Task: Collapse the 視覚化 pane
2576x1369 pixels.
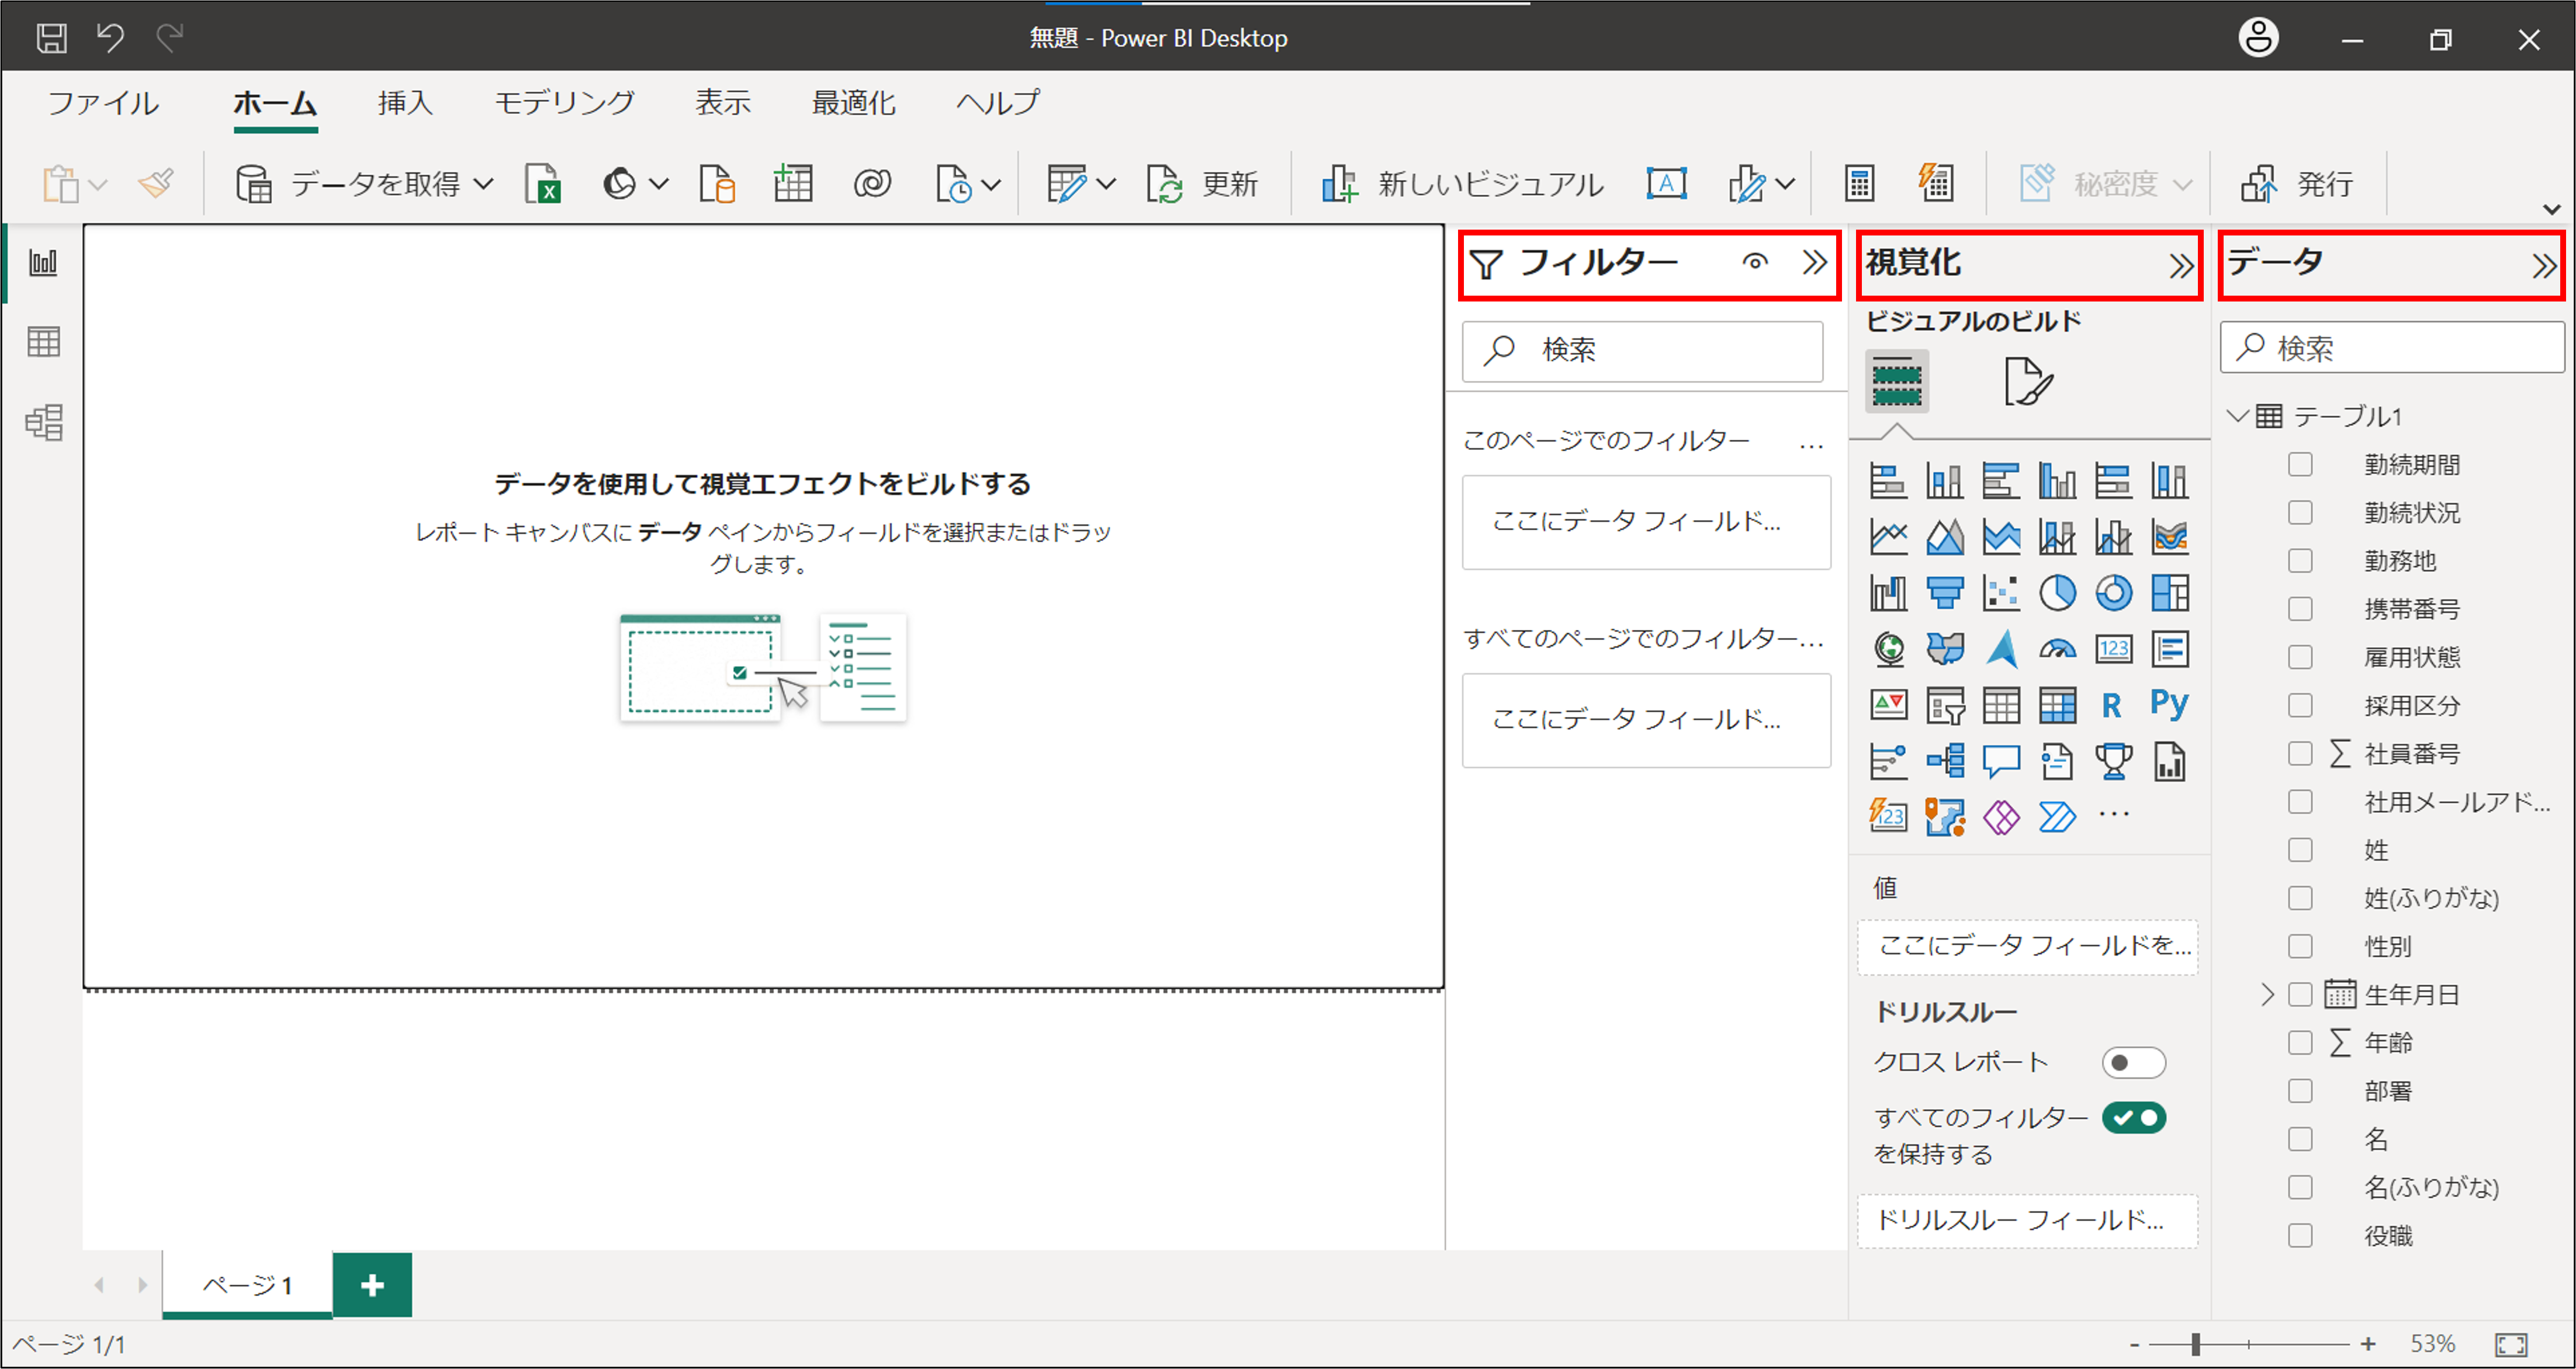Action: (2181, 266)
